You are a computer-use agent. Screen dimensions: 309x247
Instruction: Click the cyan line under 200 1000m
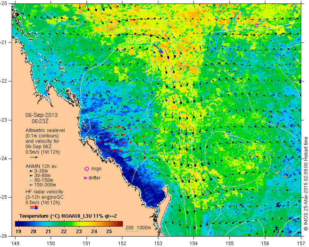132,231
